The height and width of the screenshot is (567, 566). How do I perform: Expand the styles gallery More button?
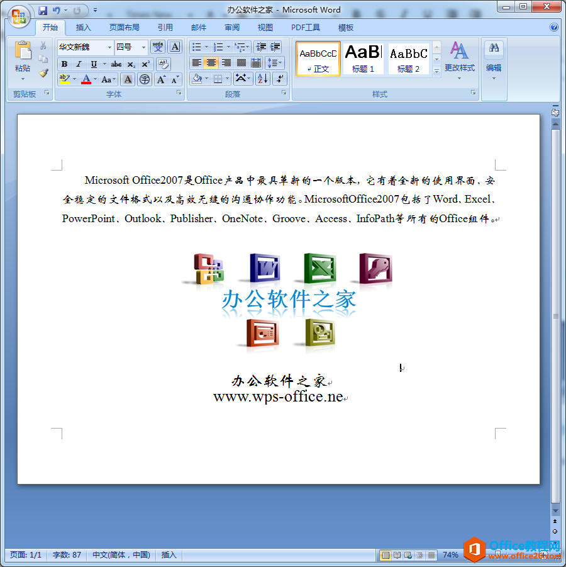pyautogui.click(x=436, y=71)
